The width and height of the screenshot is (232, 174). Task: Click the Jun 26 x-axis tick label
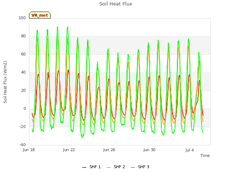109,150
